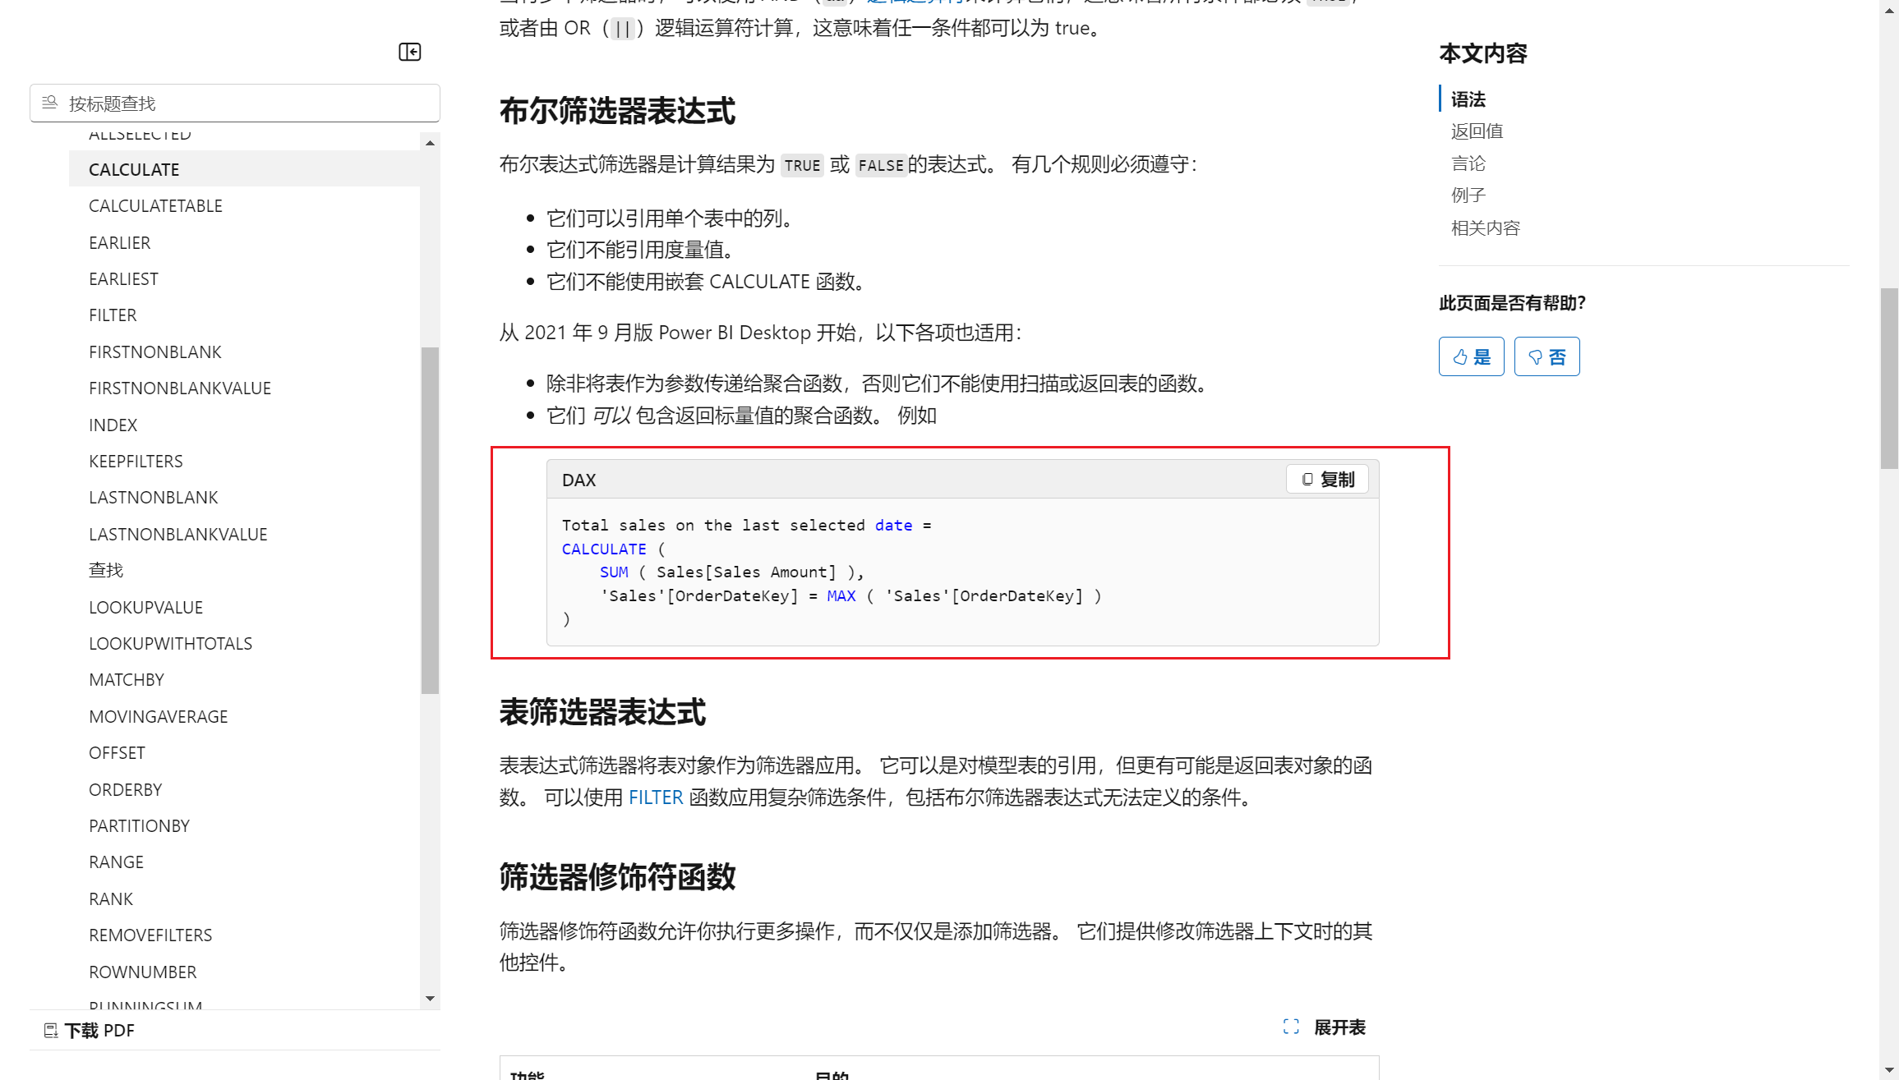Click the 下载 PDF download icon

coord(51,1030)
